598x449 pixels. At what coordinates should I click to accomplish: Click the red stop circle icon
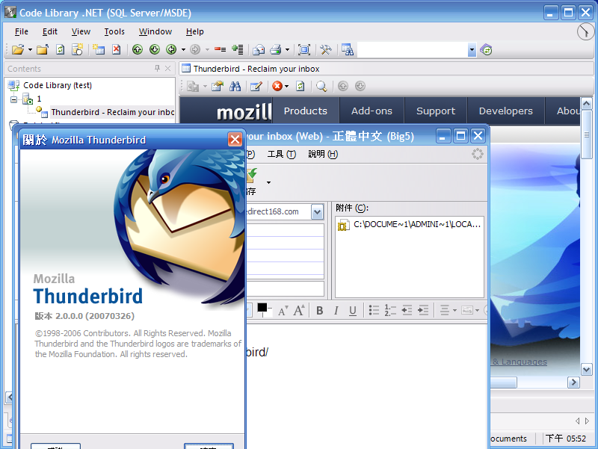point(277,86)
